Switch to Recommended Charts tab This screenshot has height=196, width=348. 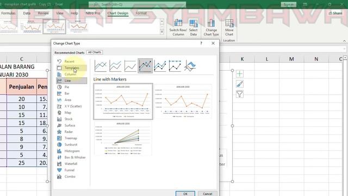pyautogui.click(x=69, y=53)
